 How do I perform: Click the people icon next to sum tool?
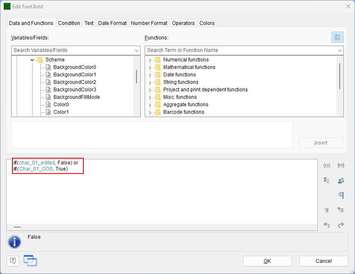coord(340,180)
